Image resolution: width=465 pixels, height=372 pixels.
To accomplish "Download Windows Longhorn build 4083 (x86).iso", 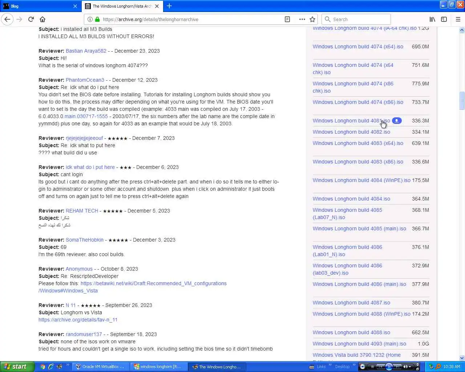I will pyautogui.click(x=358, y=162).
